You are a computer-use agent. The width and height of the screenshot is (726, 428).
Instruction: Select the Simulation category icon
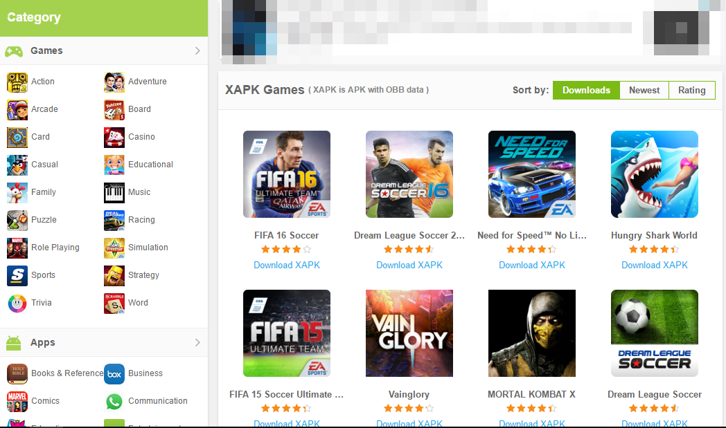[114, 248]
